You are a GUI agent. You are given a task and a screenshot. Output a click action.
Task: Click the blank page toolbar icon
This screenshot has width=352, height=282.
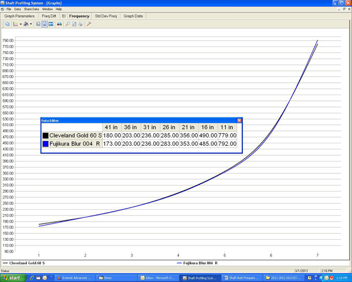[x=38, y=24]
